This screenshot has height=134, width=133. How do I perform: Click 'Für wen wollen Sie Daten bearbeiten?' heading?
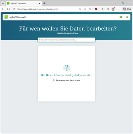point(68,28)
